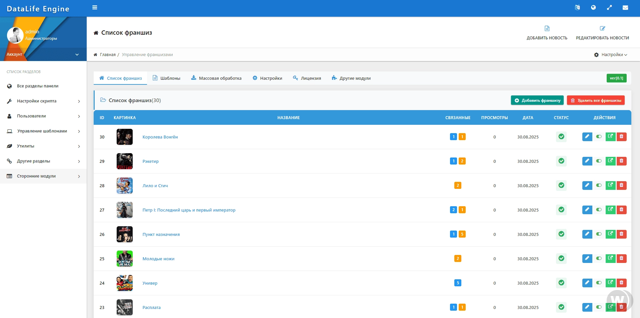This screenshot has width=640, height=318.
Task: Click the Рэкетир poster thumbnail
Action: coord(125,161)
